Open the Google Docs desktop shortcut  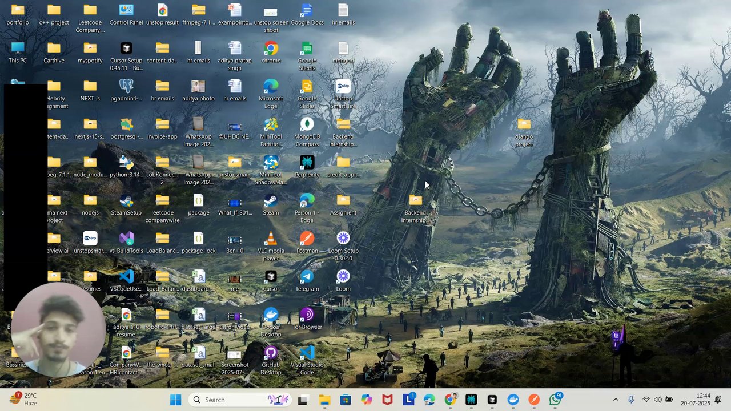(x=307, y=15)
